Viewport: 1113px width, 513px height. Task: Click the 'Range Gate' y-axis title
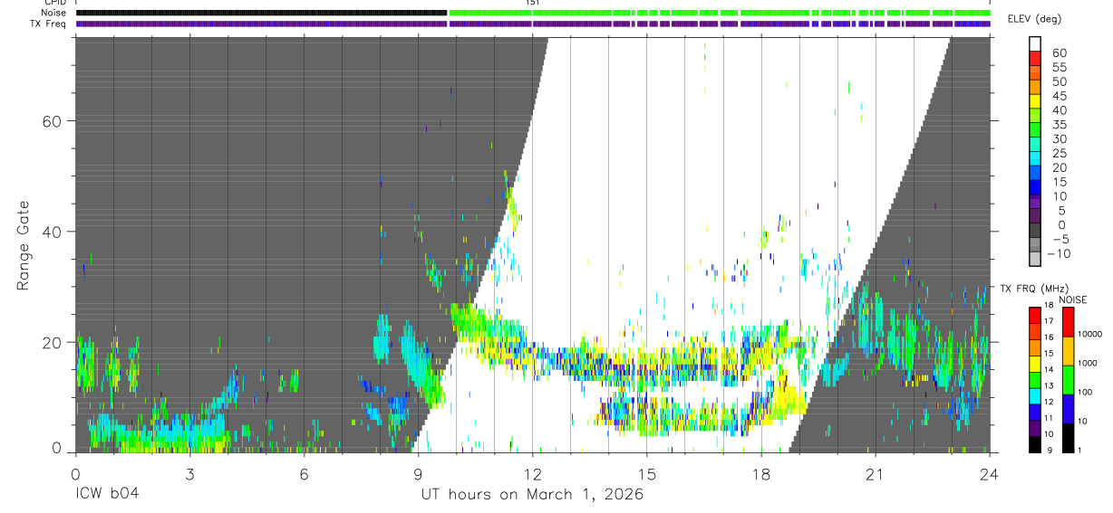click(24, 245)
